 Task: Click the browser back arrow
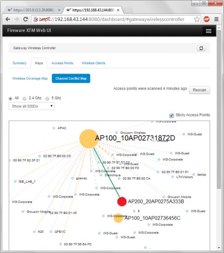pos(8,20)
